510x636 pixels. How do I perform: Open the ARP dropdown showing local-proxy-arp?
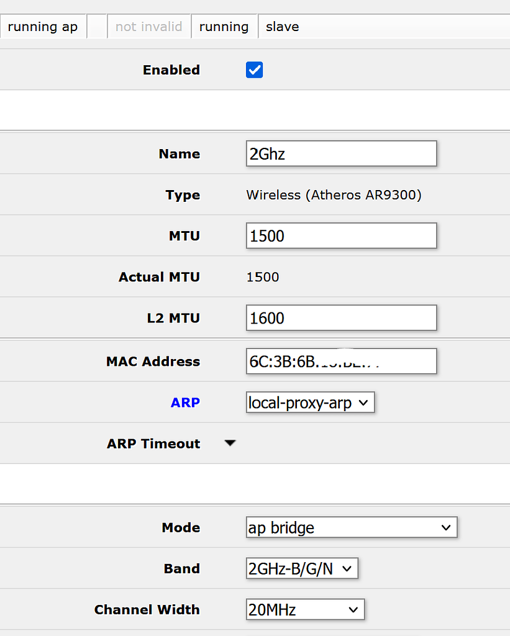[x=310, y=402]
